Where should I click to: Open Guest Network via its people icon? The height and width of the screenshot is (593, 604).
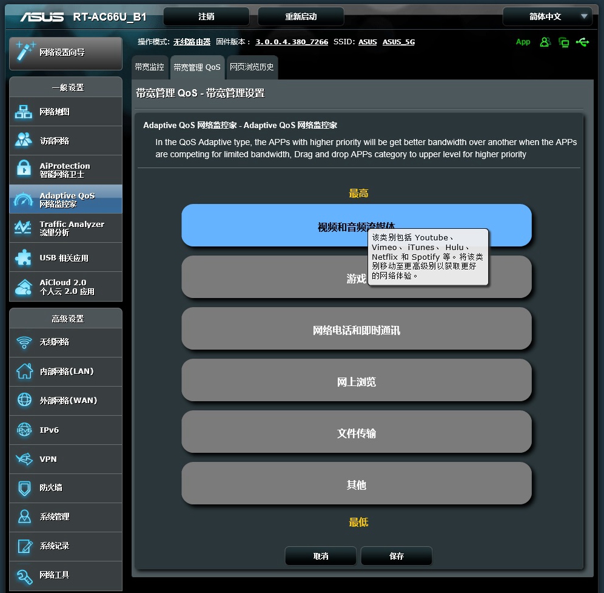click(x=24, y=140)
